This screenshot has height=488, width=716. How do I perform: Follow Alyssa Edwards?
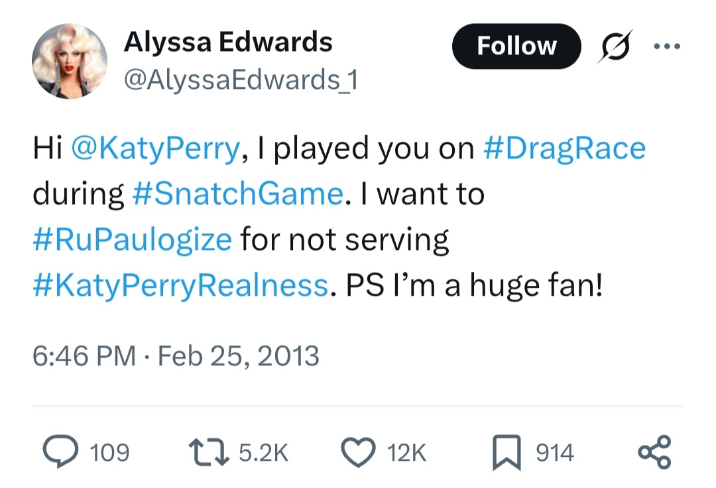point(516,46)
